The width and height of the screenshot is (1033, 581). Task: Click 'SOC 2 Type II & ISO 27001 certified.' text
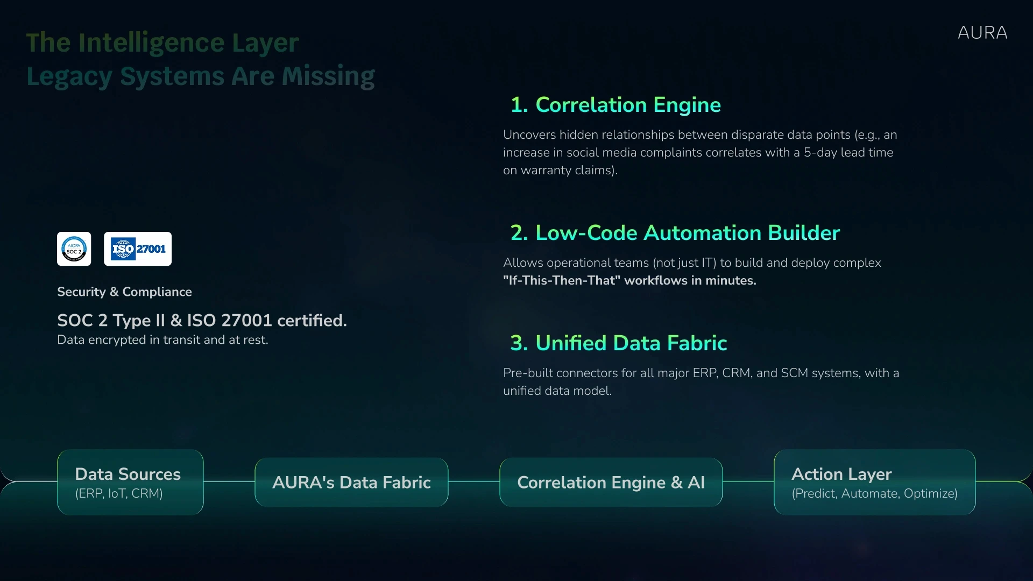202,321
